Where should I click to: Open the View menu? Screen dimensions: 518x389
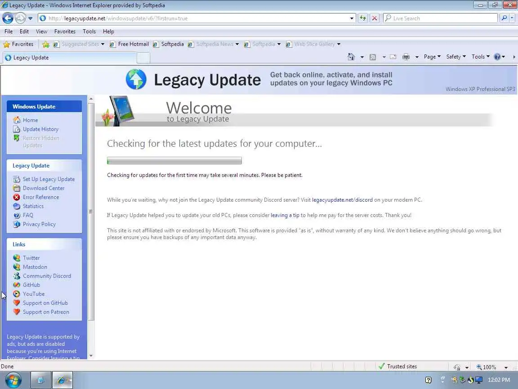[x=41, y=32]
